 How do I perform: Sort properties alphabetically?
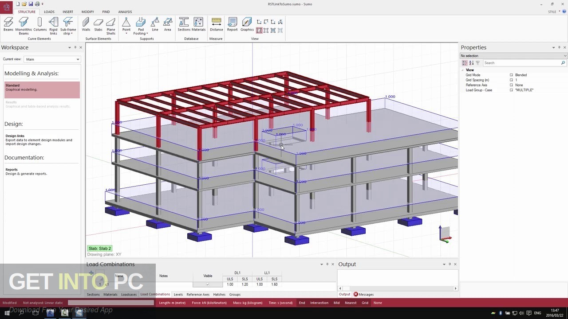pyautogui.click(x=471, y=63)
